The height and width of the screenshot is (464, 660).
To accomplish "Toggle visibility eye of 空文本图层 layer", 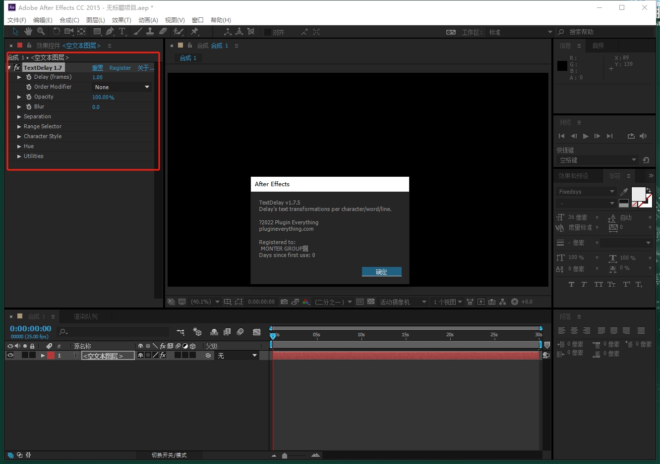I will (10, 356).
